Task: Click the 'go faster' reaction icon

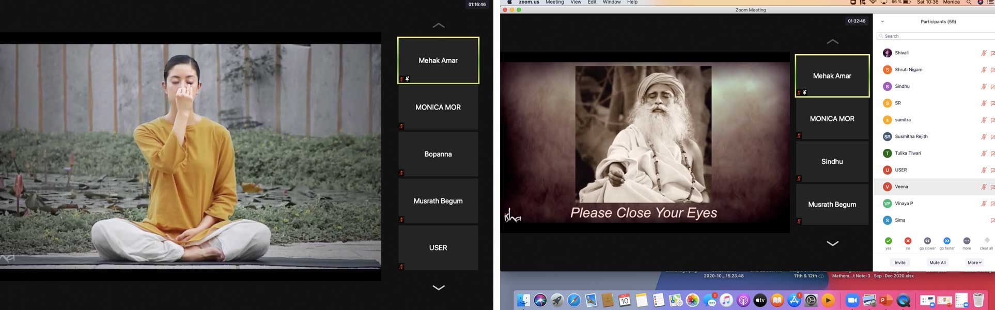Action: 947,241
